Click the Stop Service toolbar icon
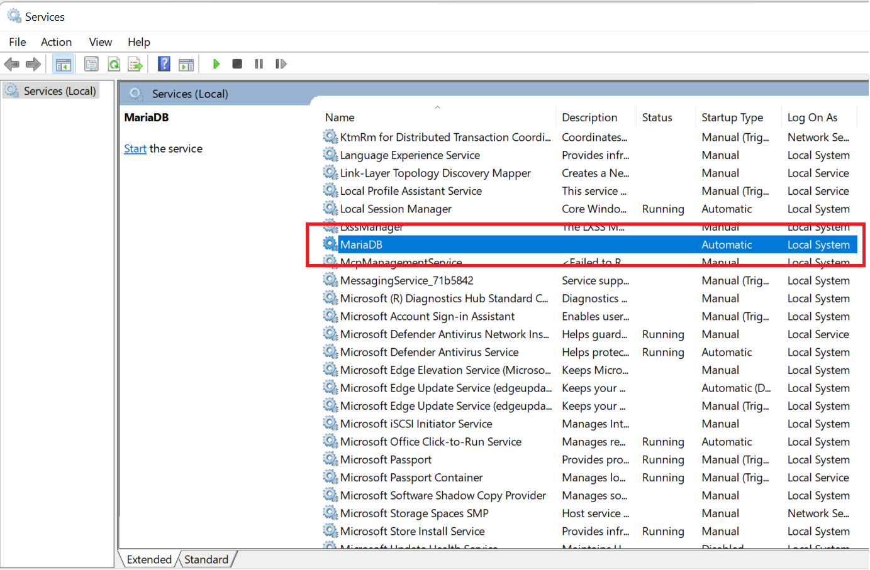The height and width of the screenshot is (570, 870). (x=237, y=64)
